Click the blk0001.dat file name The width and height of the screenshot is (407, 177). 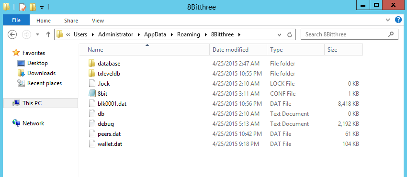pyautogui.click(x=112, y=104)
